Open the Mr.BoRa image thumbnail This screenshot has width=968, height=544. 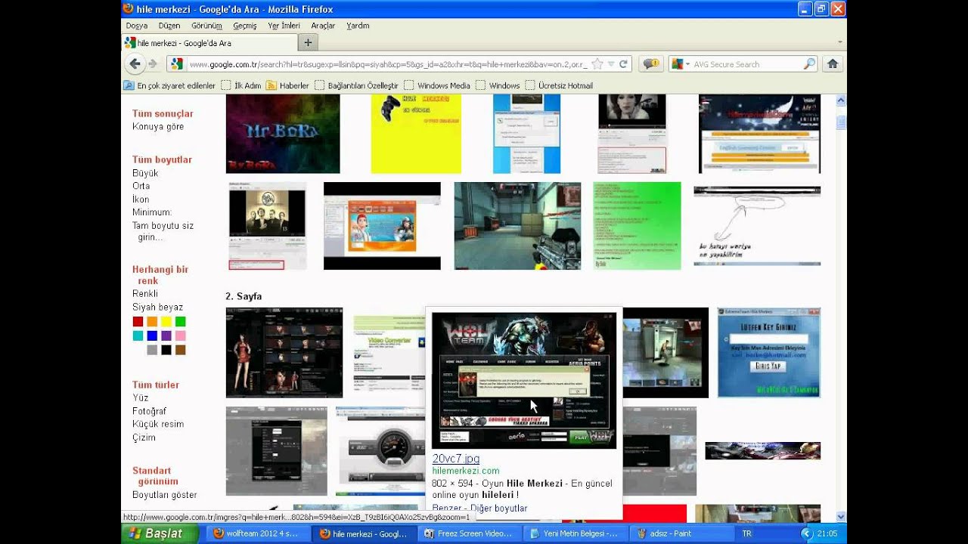[x=283, y=134]
